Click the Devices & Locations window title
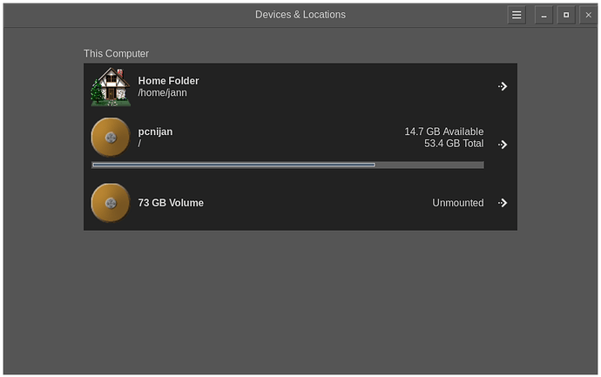This screenshot has height=377, width=601. point(300,15)
